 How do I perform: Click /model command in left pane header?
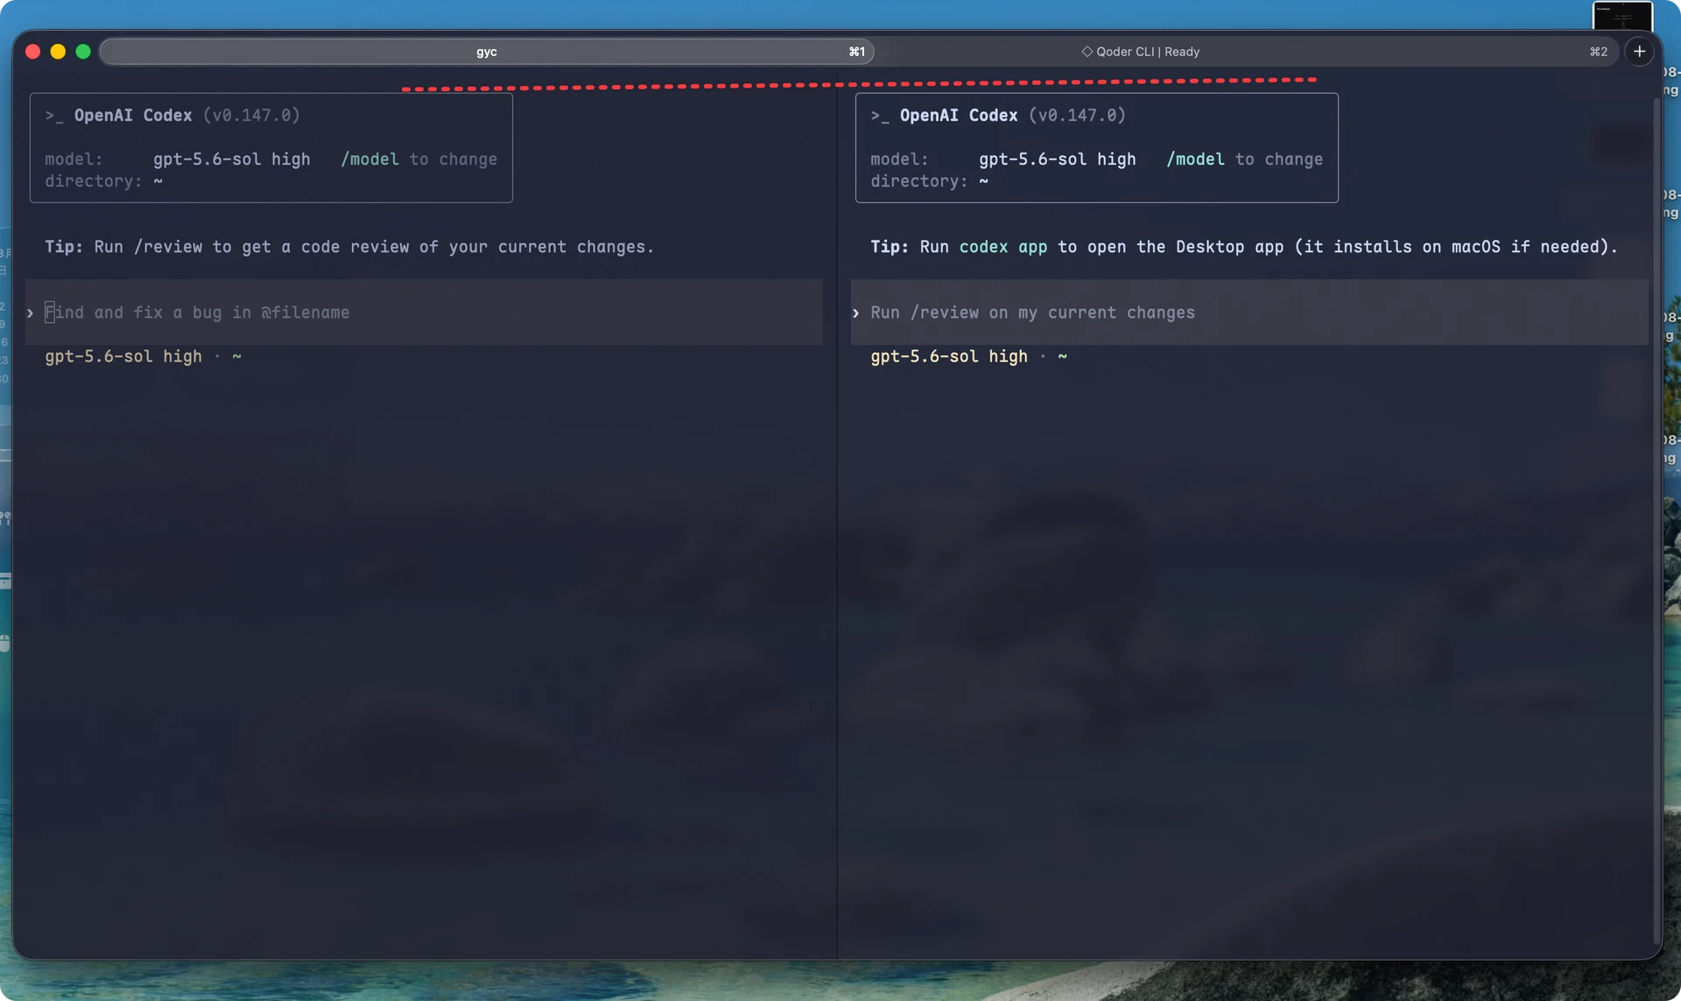[369, 159]
